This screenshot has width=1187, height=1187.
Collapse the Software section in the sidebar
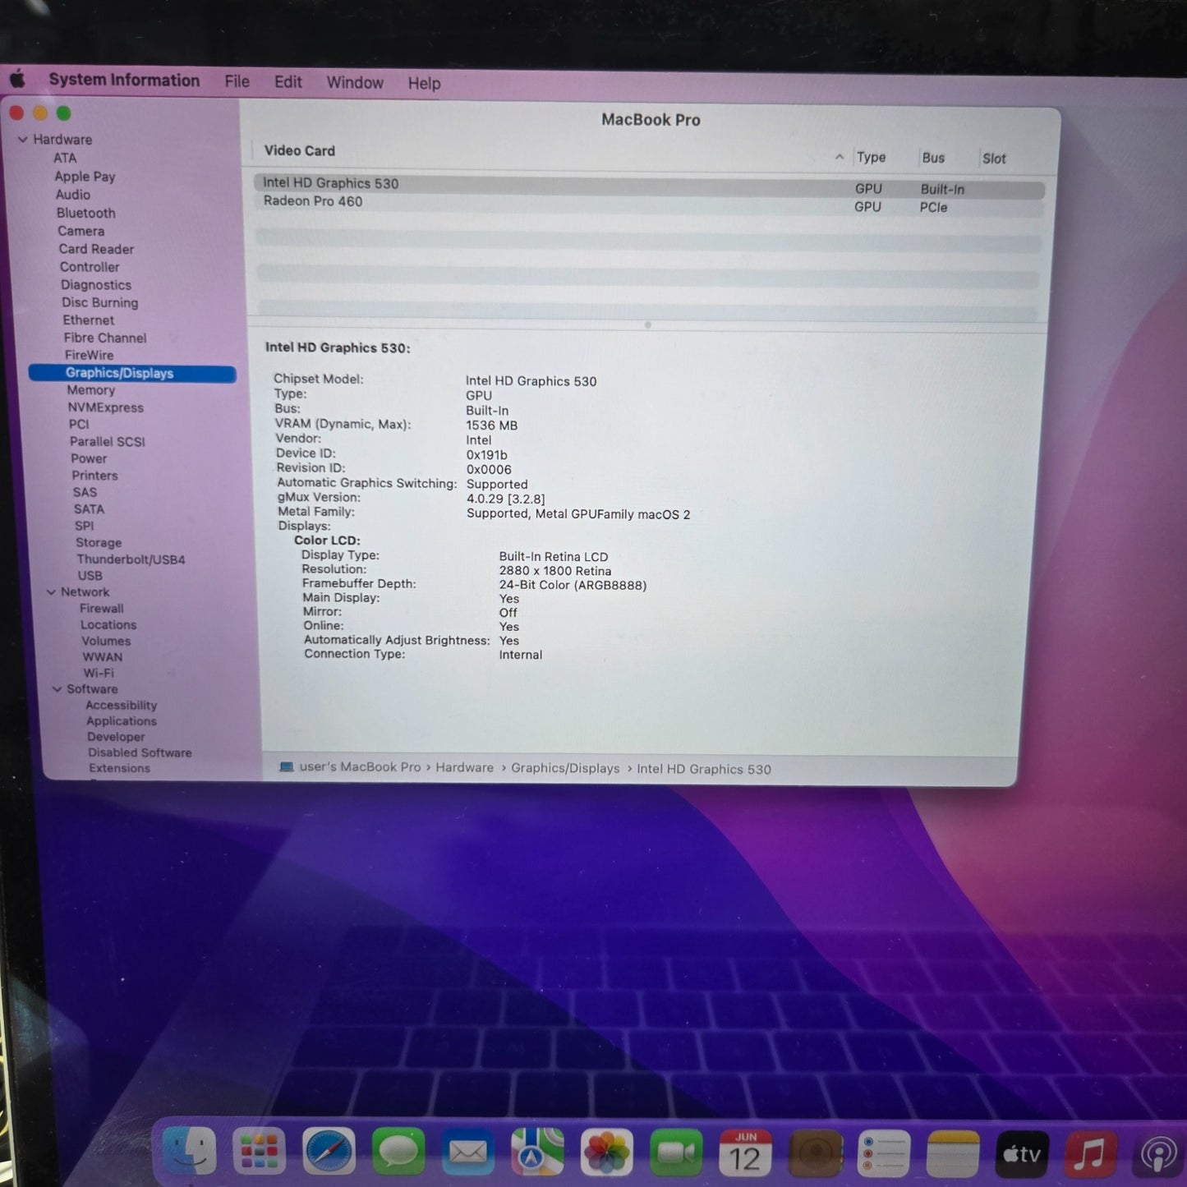coord(57,689)
